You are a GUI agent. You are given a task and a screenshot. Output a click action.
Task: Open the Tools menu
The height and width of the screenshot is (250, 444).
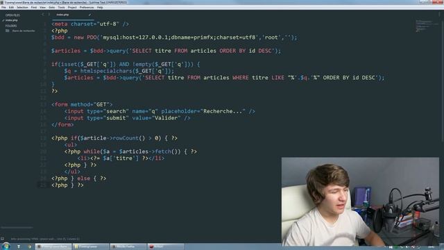[x=62, y=8]
